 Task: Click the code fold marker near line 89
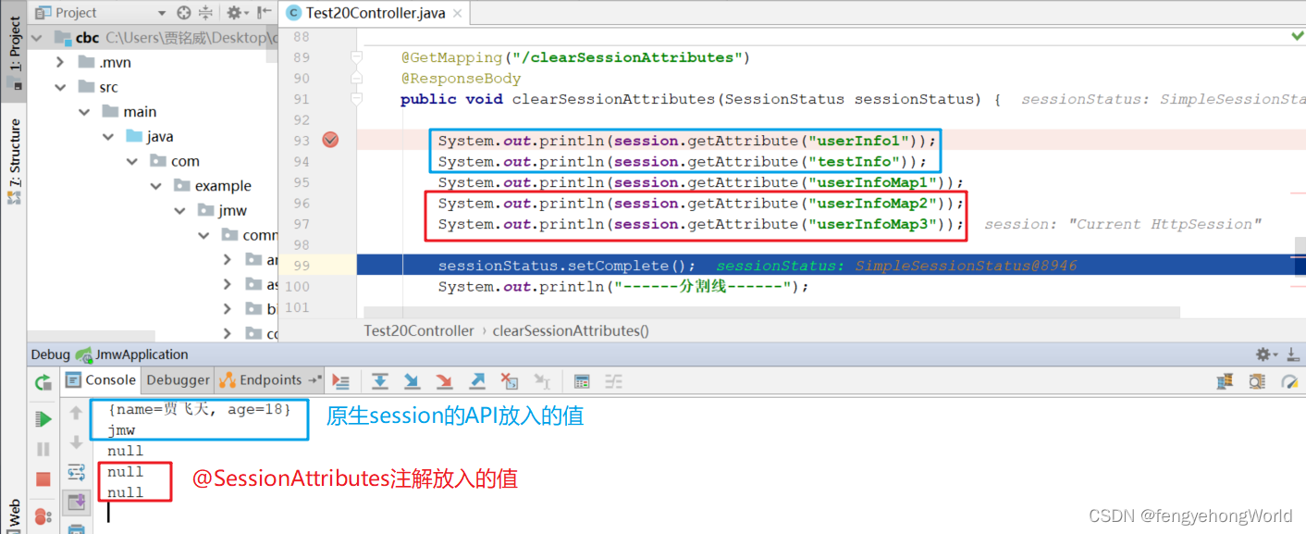pyautogui.click(x=357, y=56)
